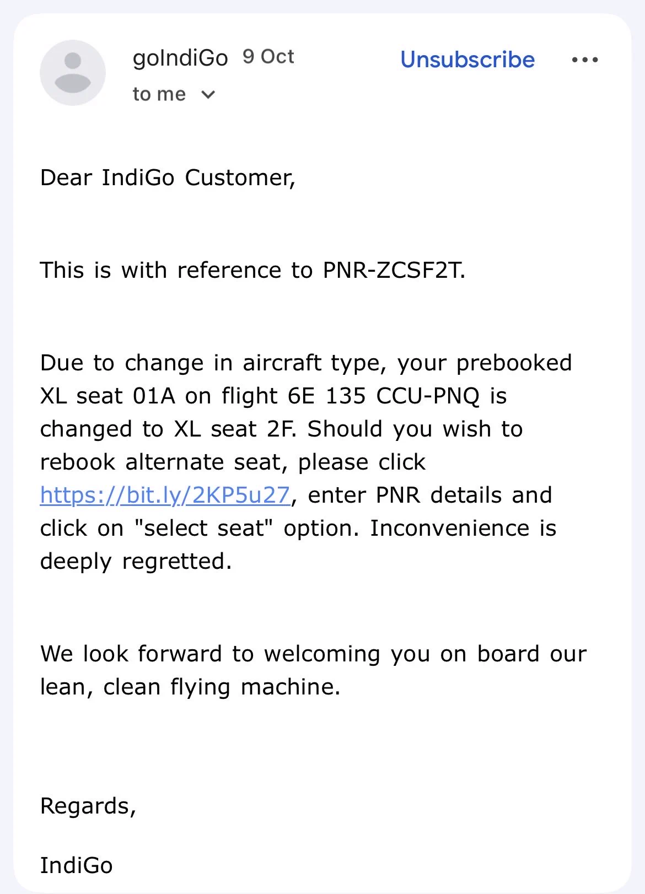This screenshot has height=894, width=645.
Task: Tap the "to me" recipient text
Action: click(159, 94)
